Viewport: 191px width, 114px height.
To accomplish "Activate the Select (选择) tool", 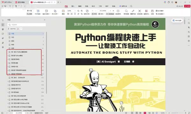I will (29, 14).
